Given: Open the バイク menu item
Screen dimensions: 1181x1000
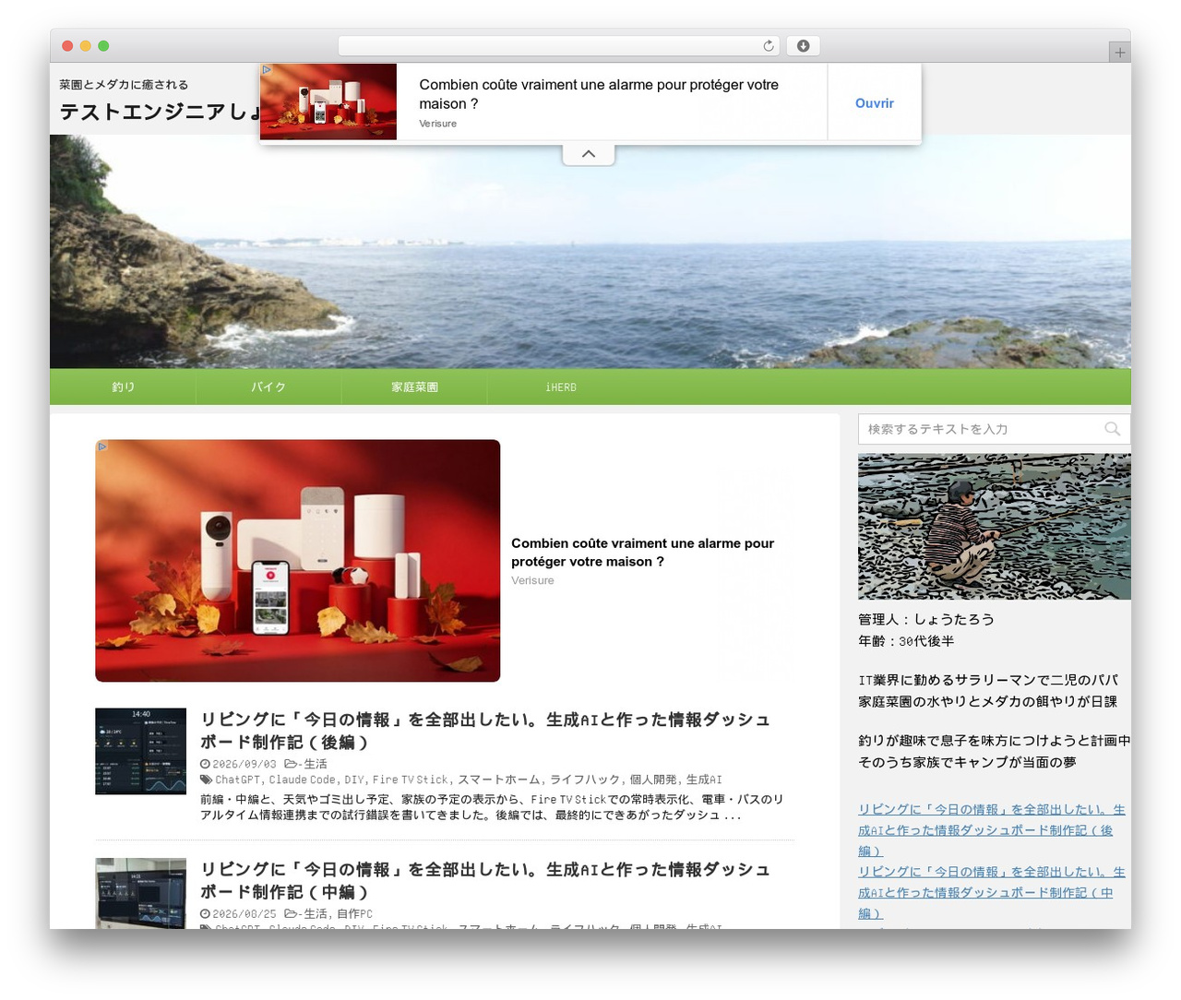Looking at the screenshot, I should (268, 387).
